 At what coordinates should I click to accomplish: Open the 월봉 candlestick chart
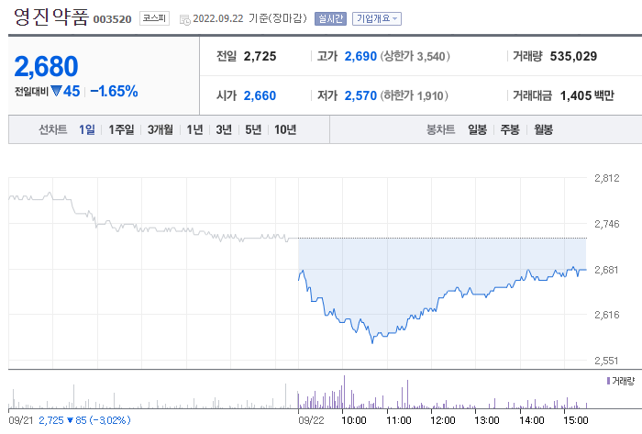[x=543, y=129]
